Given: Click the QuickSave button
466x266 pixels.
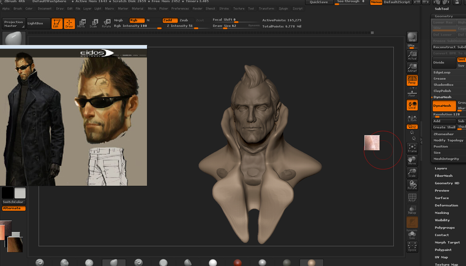Looking at the screenshot, I should pos(319,2).
